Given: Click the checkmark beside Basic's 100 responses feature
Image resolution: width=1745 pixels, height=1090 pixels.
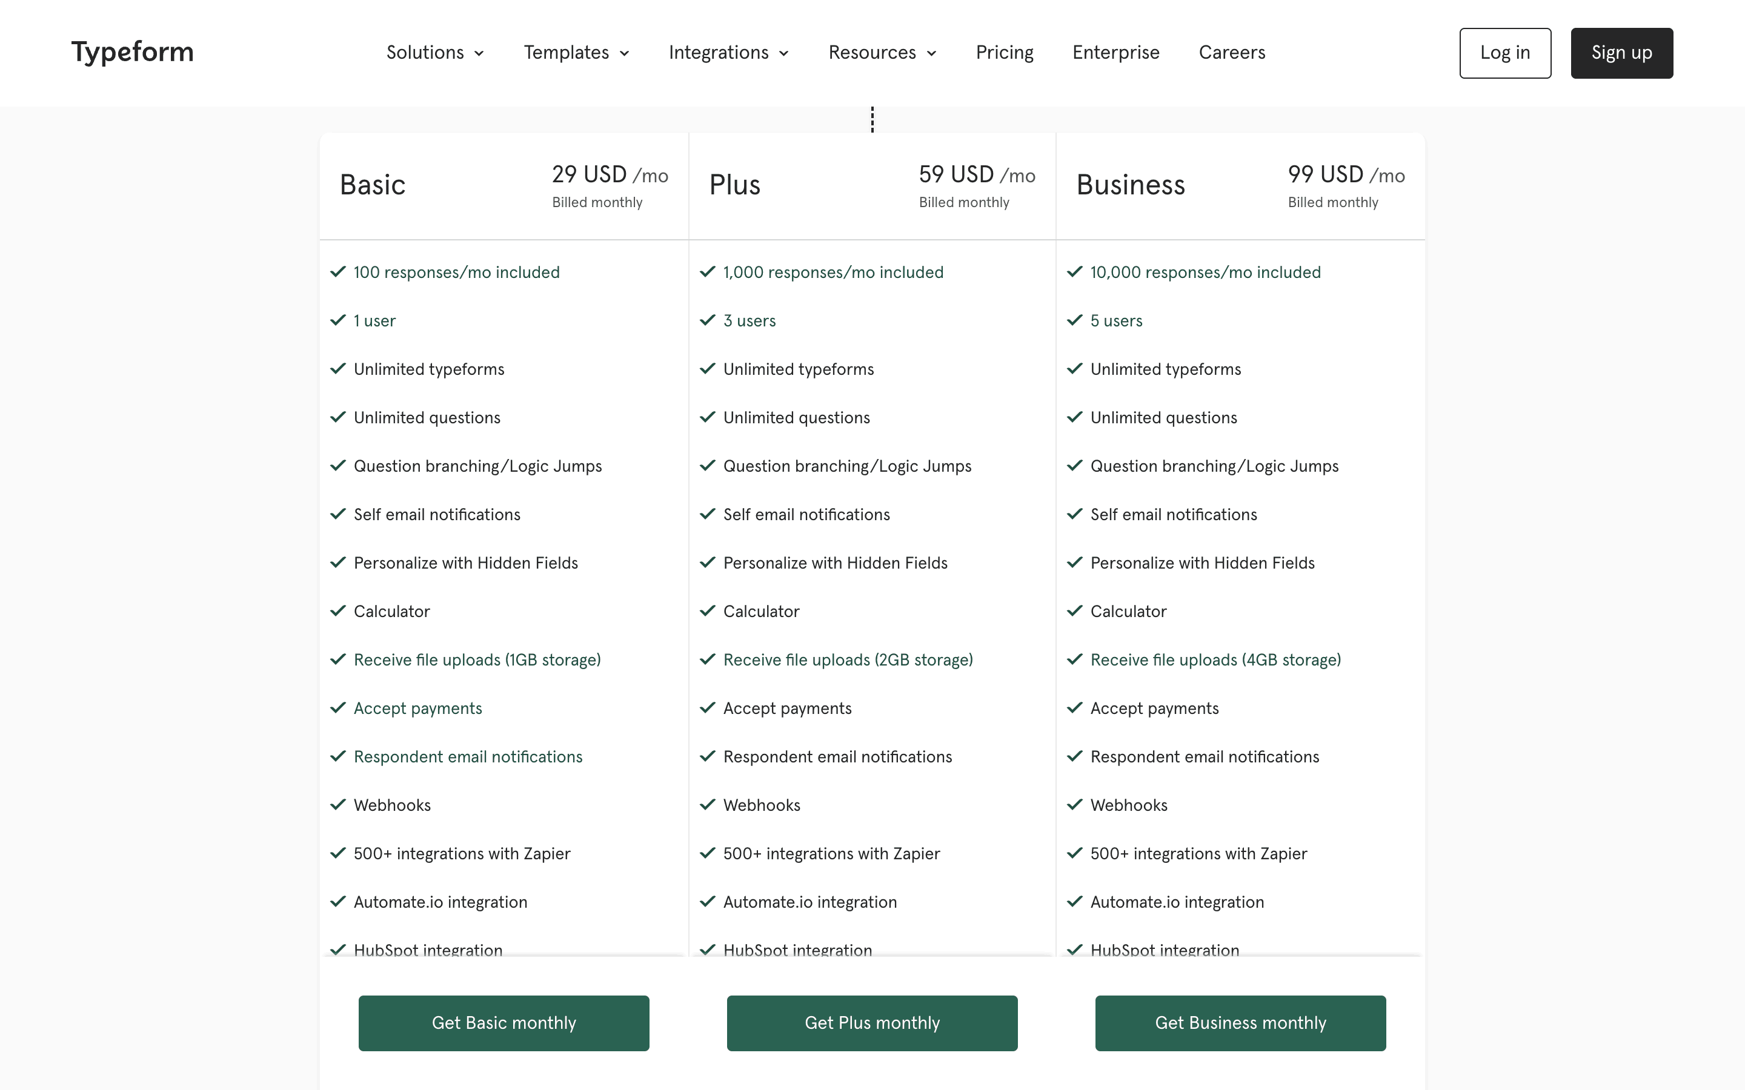Looking at the screenshot, I should pyautogui.click(x=338, y=272).
